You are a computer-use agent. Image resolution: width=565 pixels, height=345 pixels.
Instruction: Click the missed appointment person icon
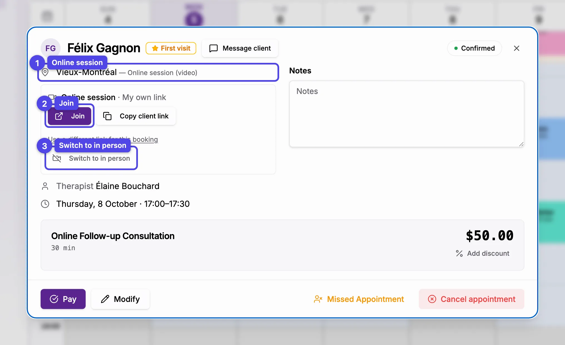[318, 299]
